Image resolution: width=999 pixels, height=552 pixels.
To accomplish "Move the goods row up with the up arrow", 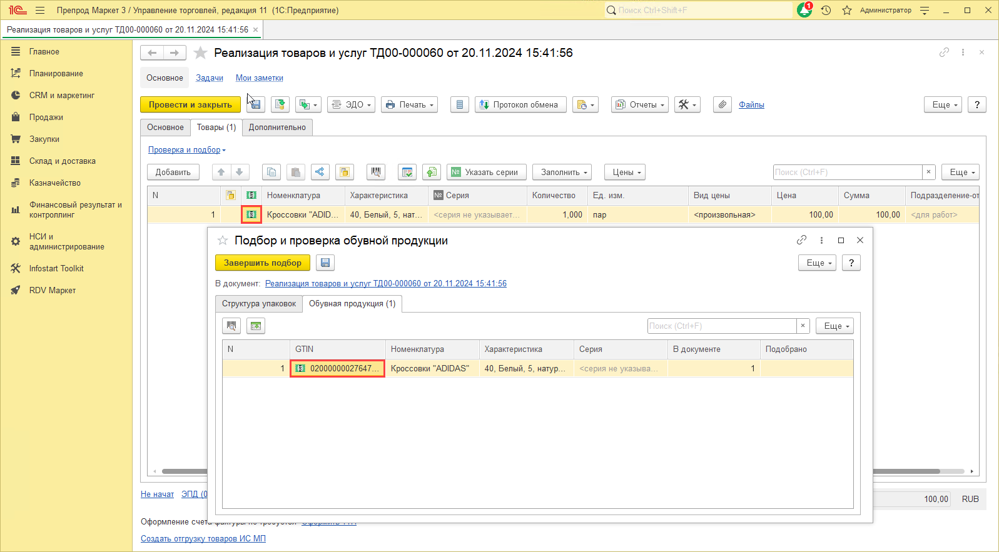I will [221, 173].
